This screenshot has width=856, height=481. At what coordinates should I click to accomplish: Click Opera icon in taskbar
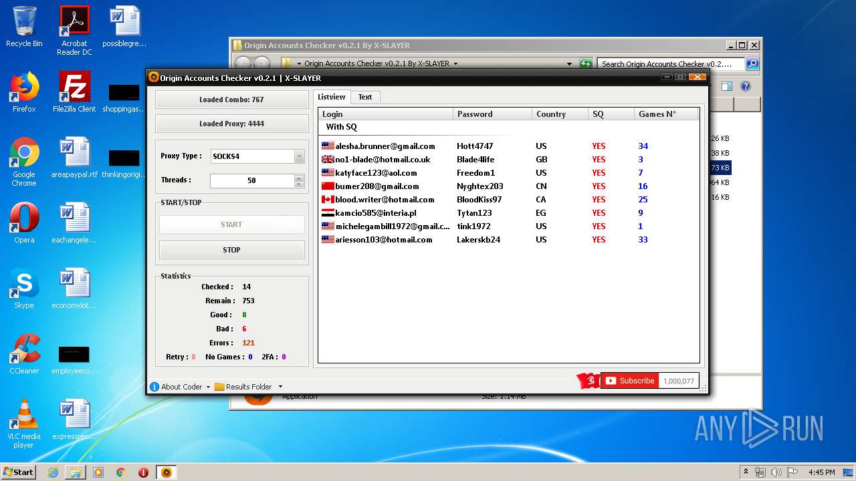[x=144, y=472]
